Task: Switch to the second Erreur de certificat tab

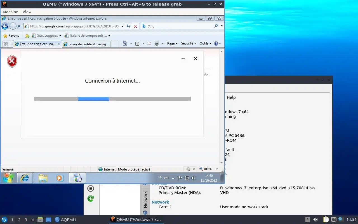Action: tap(86, 44)
